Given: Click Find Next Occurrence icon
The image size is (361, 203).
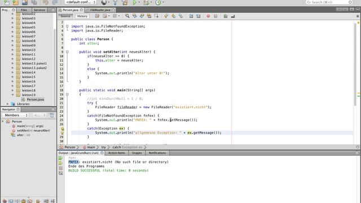Looking at the screenshot, I should (x=142, y=16).
